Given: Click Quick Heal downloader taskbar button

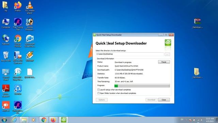Looking at the screenshot, I should tap(64, 120).
